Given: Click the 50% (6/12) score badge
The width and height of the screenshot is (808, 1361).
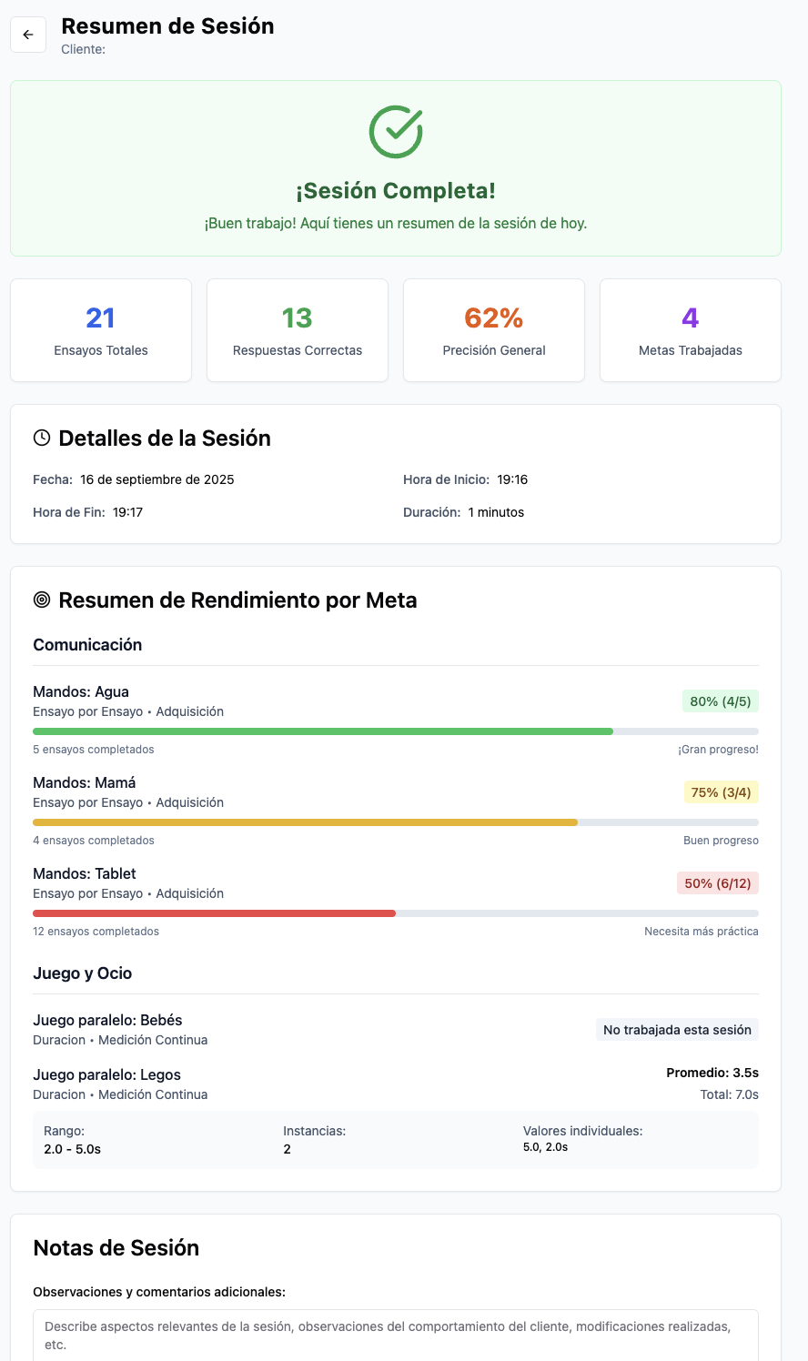Looking at the screenshot, I should 718,883.
